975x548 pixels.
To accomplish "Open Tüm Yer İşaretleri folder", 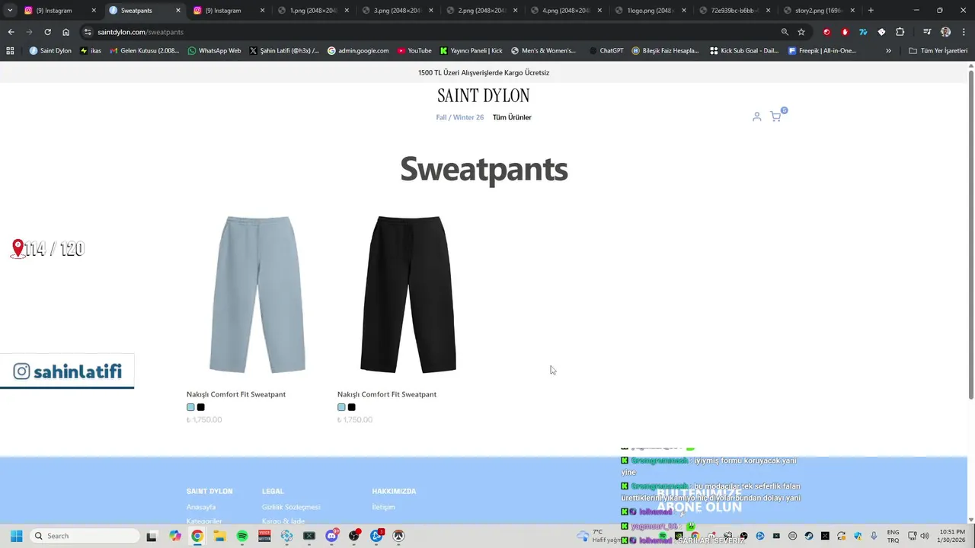I will pos(938,51).
